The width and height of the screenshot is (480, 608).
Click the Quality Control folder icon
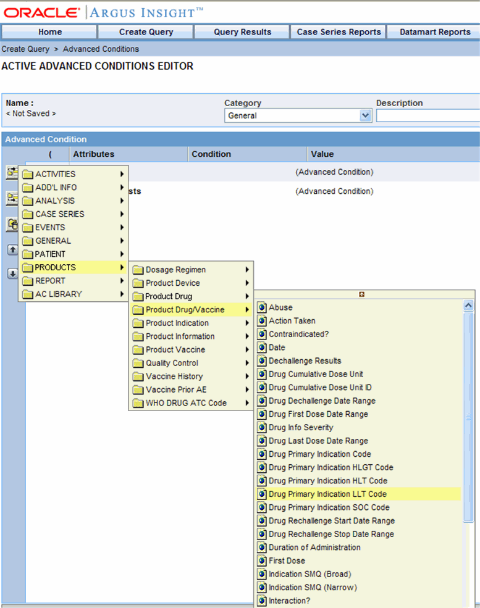138,363
